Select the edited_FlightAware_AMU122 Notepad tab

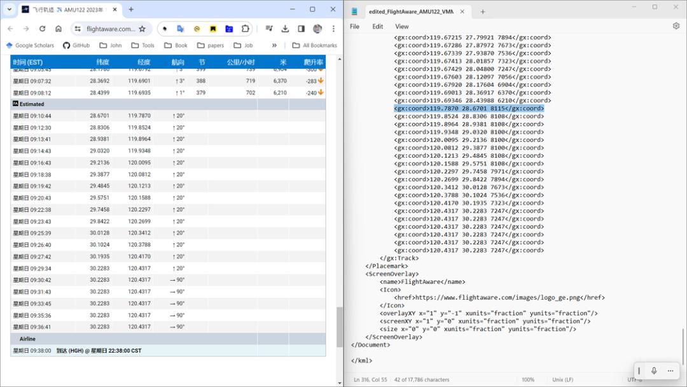click(410, 12)
